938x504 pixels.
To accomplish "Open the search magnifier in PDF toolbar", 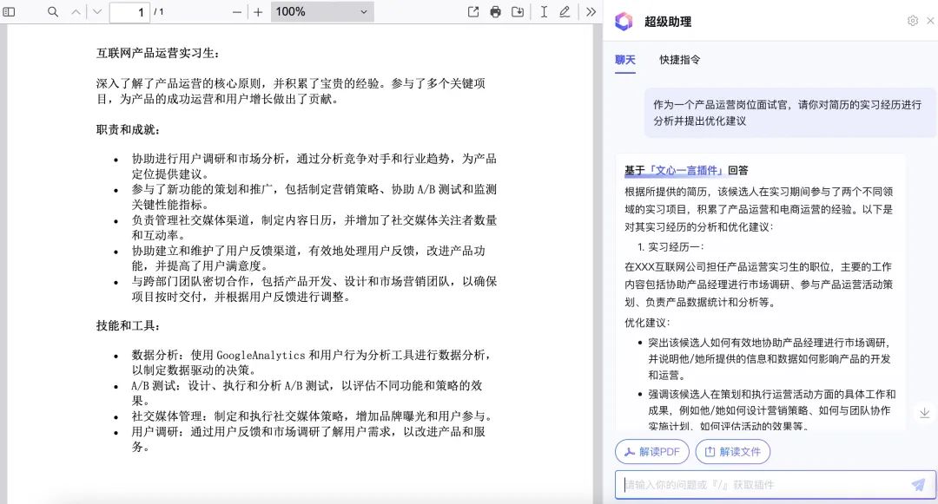I will [53, 12].
